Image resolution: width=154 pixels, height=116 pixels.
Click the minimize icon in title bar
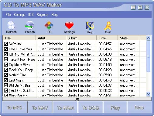133,8
